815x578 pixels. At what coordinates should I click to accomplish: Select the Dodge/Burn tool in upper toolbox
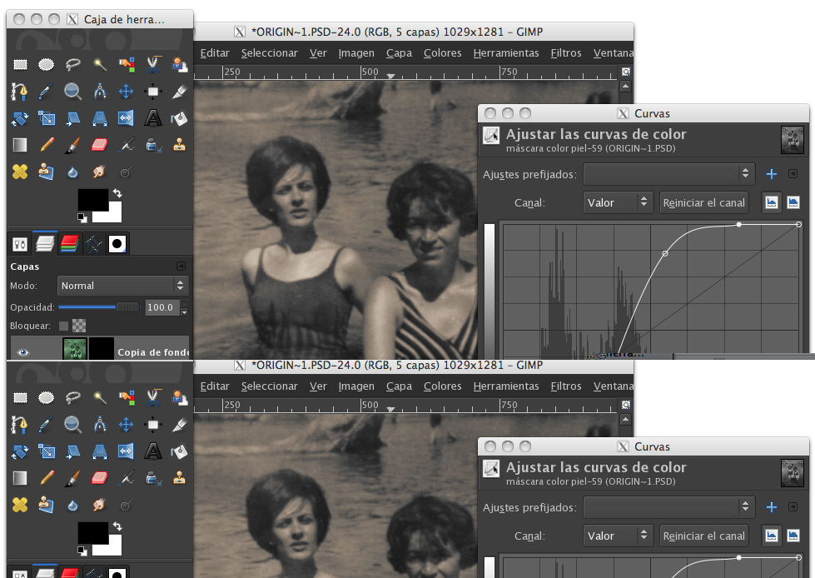pos(127,172)
